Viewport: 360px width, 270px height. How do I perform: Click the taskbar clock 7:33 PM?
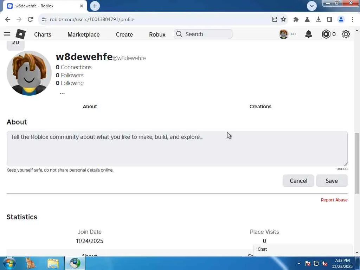pyautogui.click(x=342, y=261)
